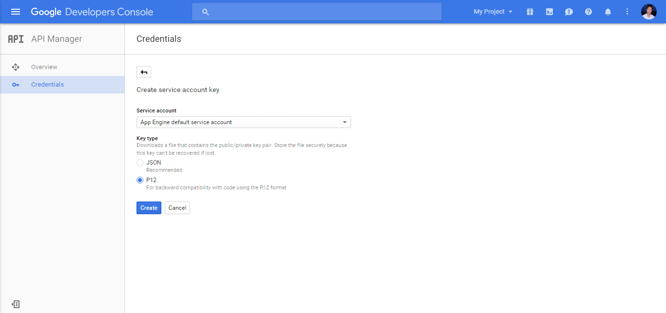Open the hamburger navigation menu
The width and height of the screenshot is (666, 313).
click(16, 12)
